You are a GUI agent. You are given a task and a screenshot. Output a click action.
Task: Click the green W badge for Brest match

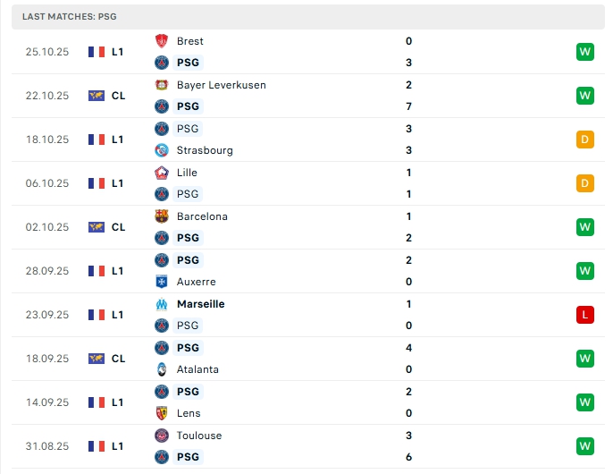pyautogui.click(x=585, y=52)
